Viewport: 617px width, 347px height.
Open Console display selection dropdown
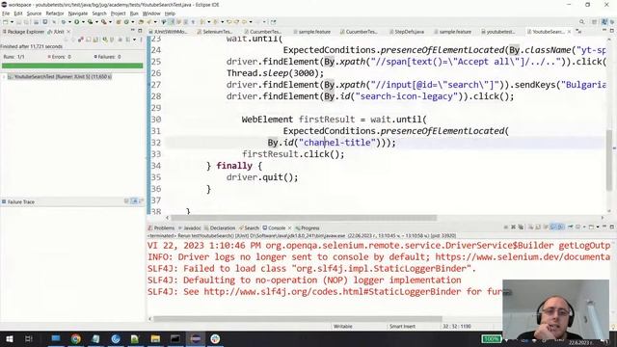(584, 227)
